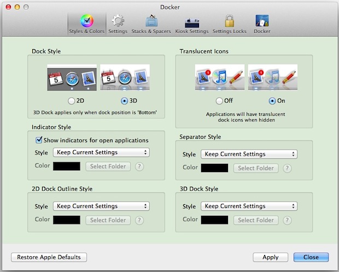This screenshot has width=339, height=272.
Task: Toggle Show indicators for open applications checkbox
Action: tap(39, 140)
